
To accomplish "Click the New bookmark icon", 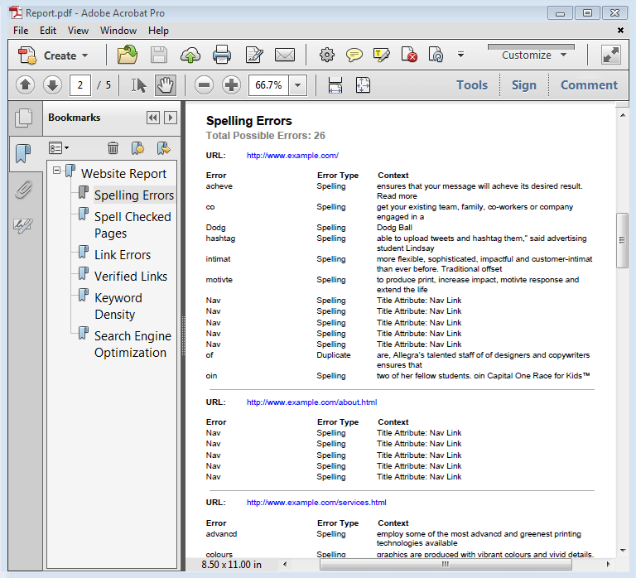I will [138, 148].
